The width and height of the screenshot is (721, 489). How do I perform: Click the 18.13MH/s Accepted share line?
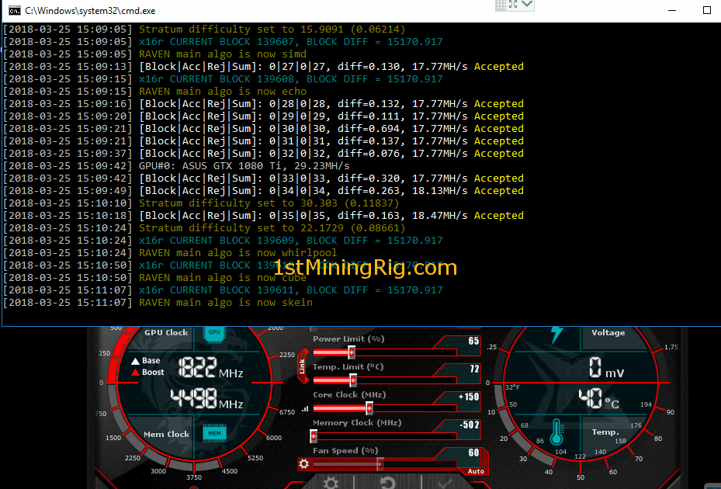click(263, 191)
